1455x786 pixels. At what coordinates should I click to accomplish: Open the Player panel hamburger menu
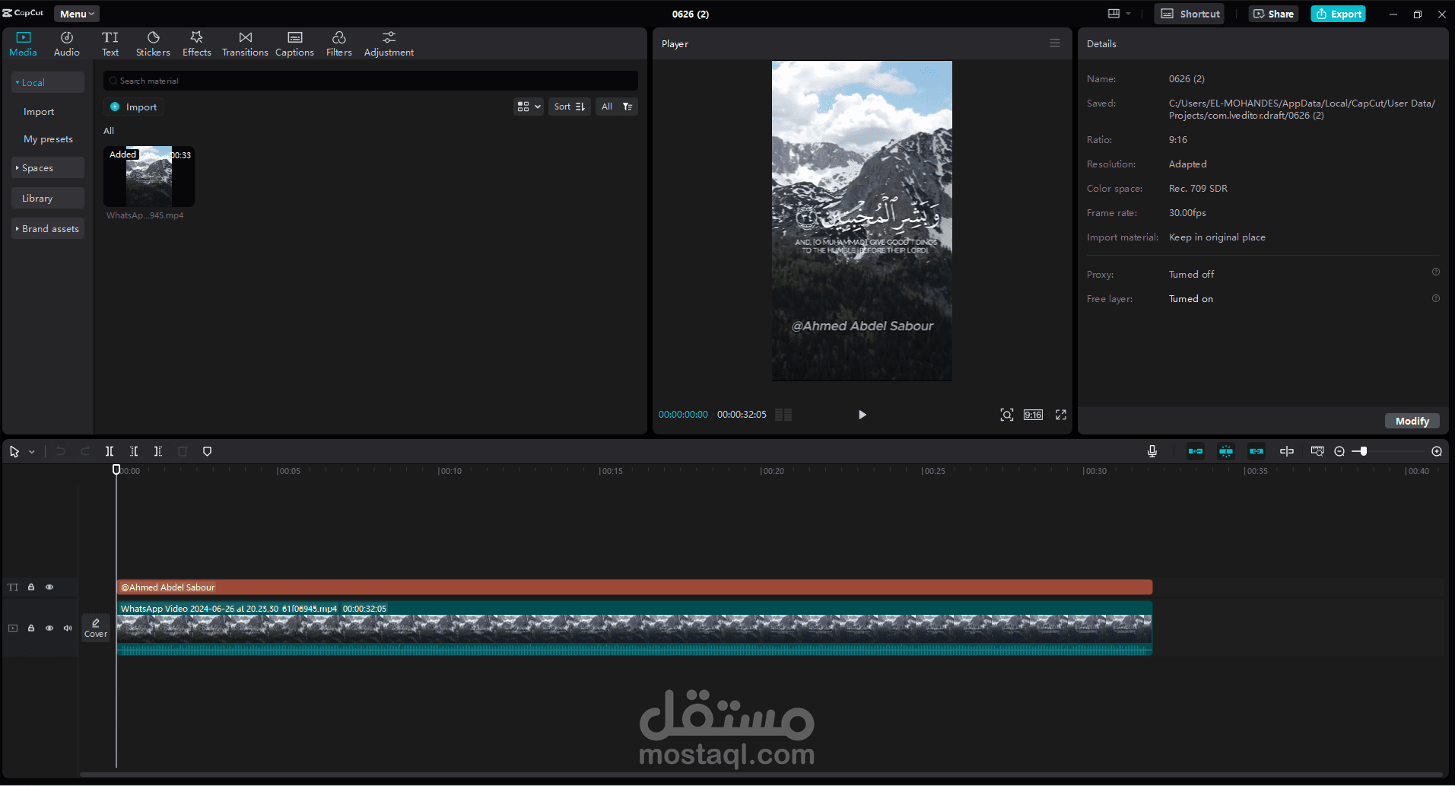point(1055,43)
